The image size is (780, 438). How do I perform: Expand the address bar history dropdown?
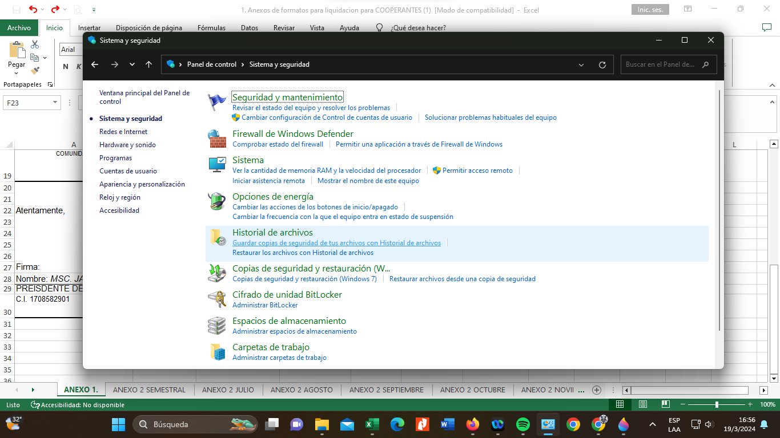click(x=581, y=64)
